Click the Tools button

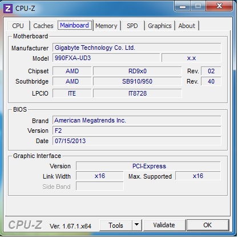tap(116, 226)
